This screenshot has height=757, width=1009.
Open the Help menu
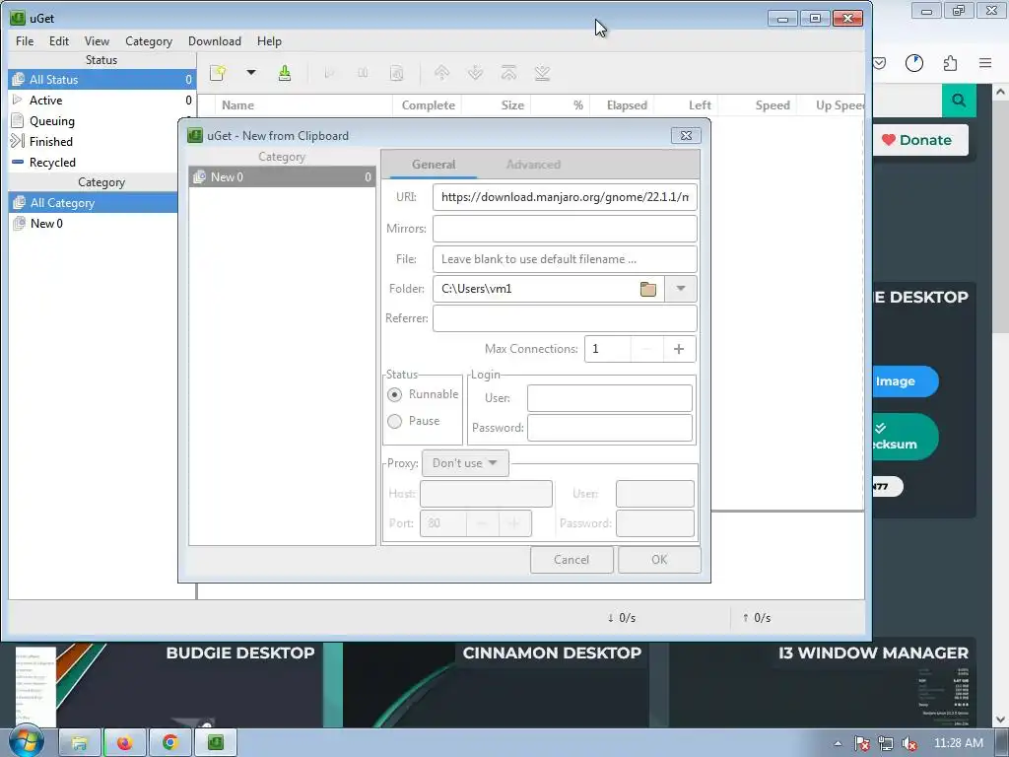coord(269,41)
